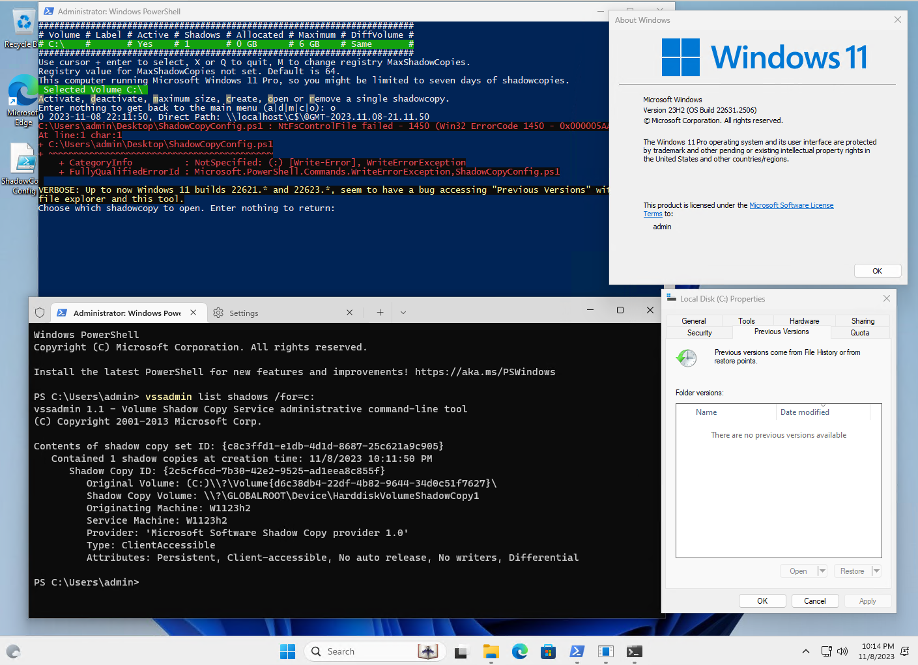Click PowerShell icon in top window title bar
918x665 pixels.
tap(48, 11)
